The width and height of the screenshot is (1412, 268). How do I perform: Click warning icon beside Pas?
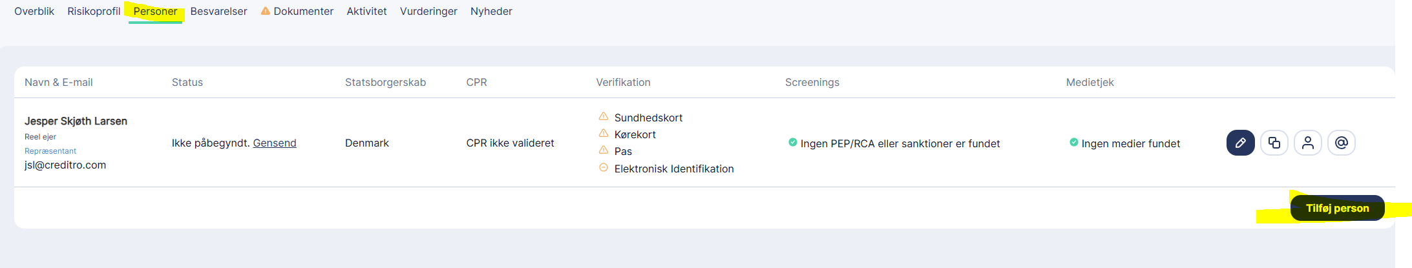pyautogui.click(x=604, y=150)
